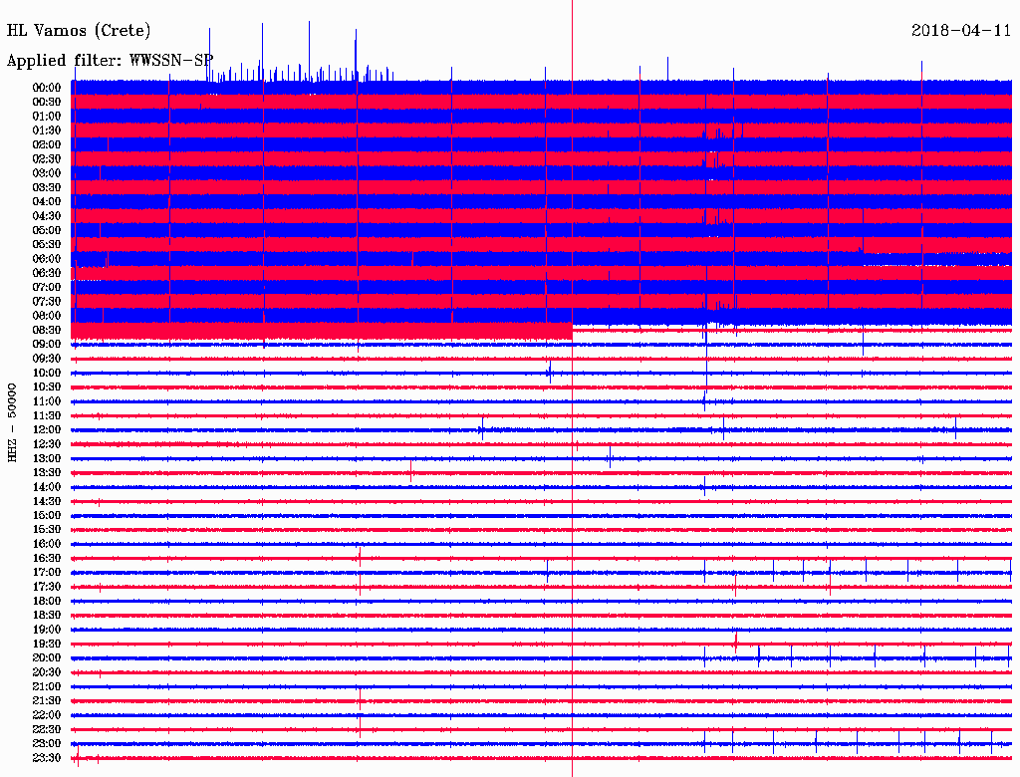
Task: Click the 16:30 time label
Action: pos(47,559)
